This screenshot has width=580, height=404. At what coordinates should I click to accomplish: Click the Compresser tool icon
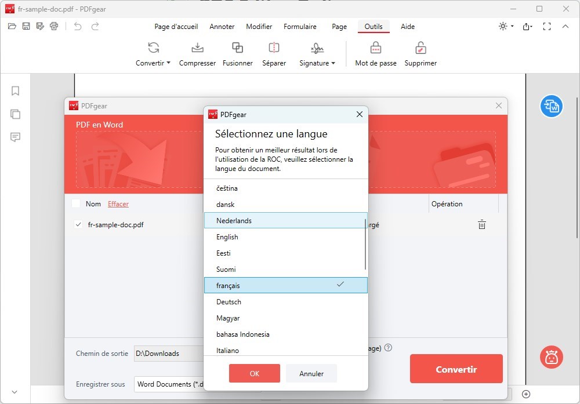click(x=197, y=49)
